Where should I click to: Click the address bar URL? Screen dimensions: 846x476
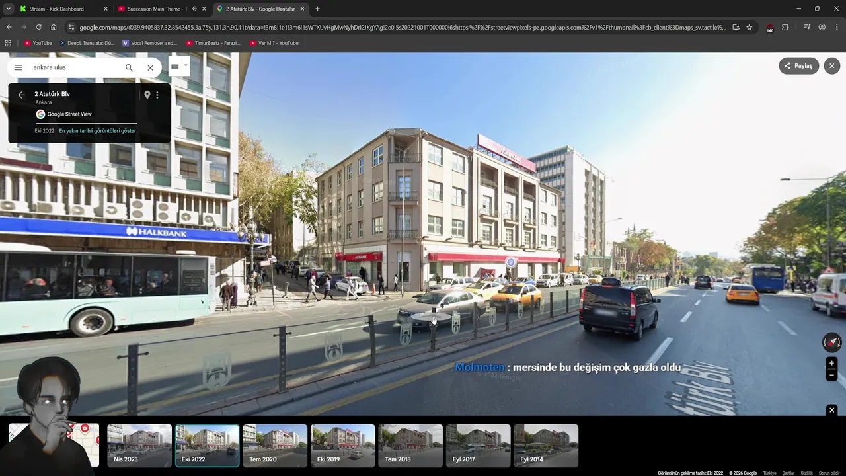click(x=402, y=27)
